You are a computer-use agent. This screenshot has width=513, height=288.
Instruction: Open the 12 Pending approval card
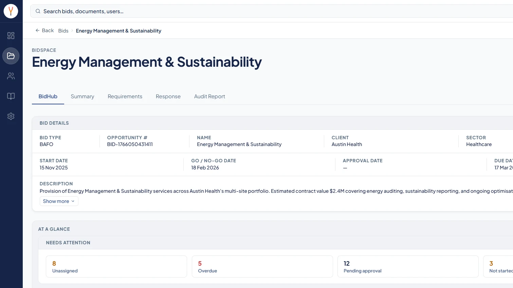tap(408, 267)
